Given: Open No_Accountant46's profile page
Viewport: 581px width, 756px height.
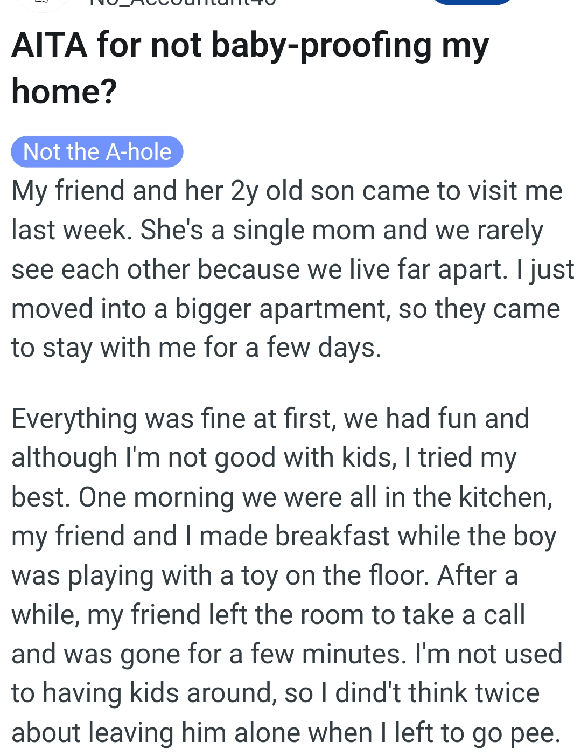Looking at the screenshot, I should tap(178, 4).
